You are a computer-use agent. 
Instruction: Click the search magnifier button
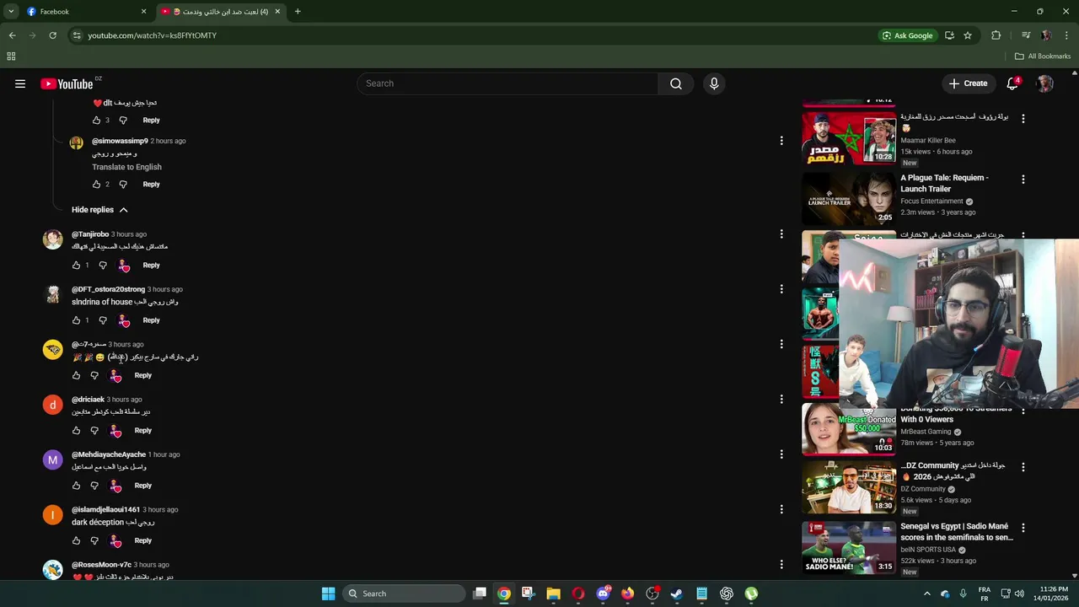676,83
